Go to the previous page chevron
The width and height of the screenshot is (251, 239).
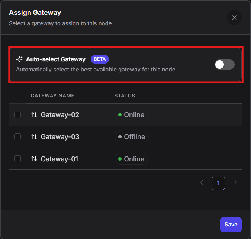point(202,183)
